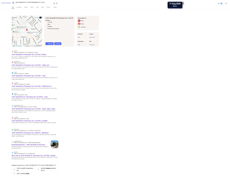This screenshot has width=230, height=179.
Task: Click the green MapQuest favicon
Action: click(12, 130)
